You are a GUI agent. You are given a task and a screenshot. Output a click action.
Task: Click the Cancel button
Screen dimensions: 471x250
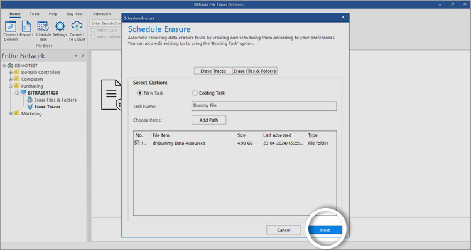pyautogui.click(x=284, y=230)
